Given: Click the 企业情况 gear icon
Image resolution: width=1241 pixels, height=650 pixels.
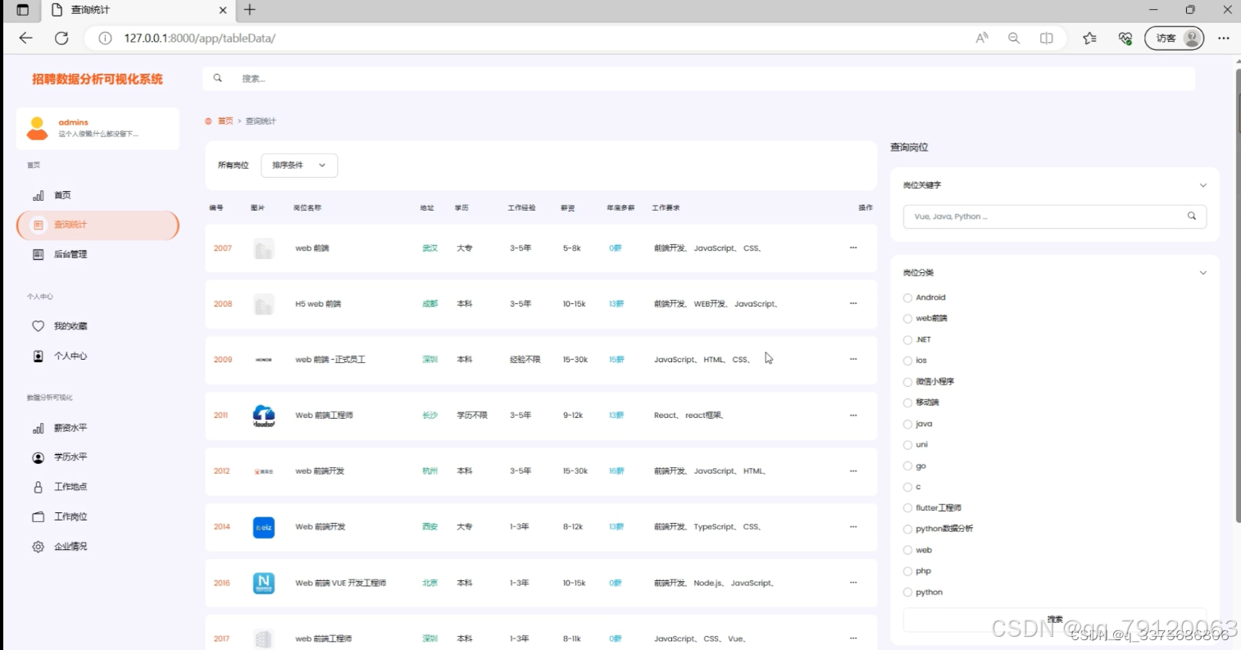Looking at the screenshot, I should [x=38, y=547].
